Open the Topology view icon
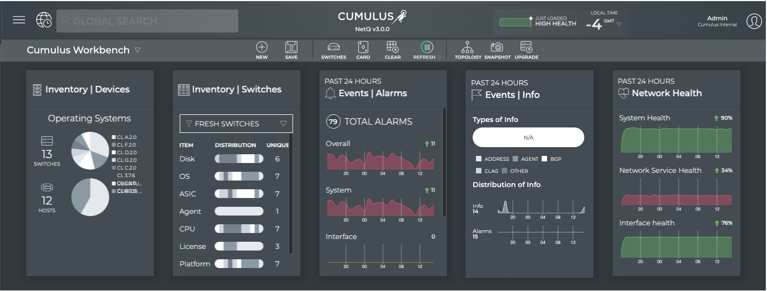 468,48
